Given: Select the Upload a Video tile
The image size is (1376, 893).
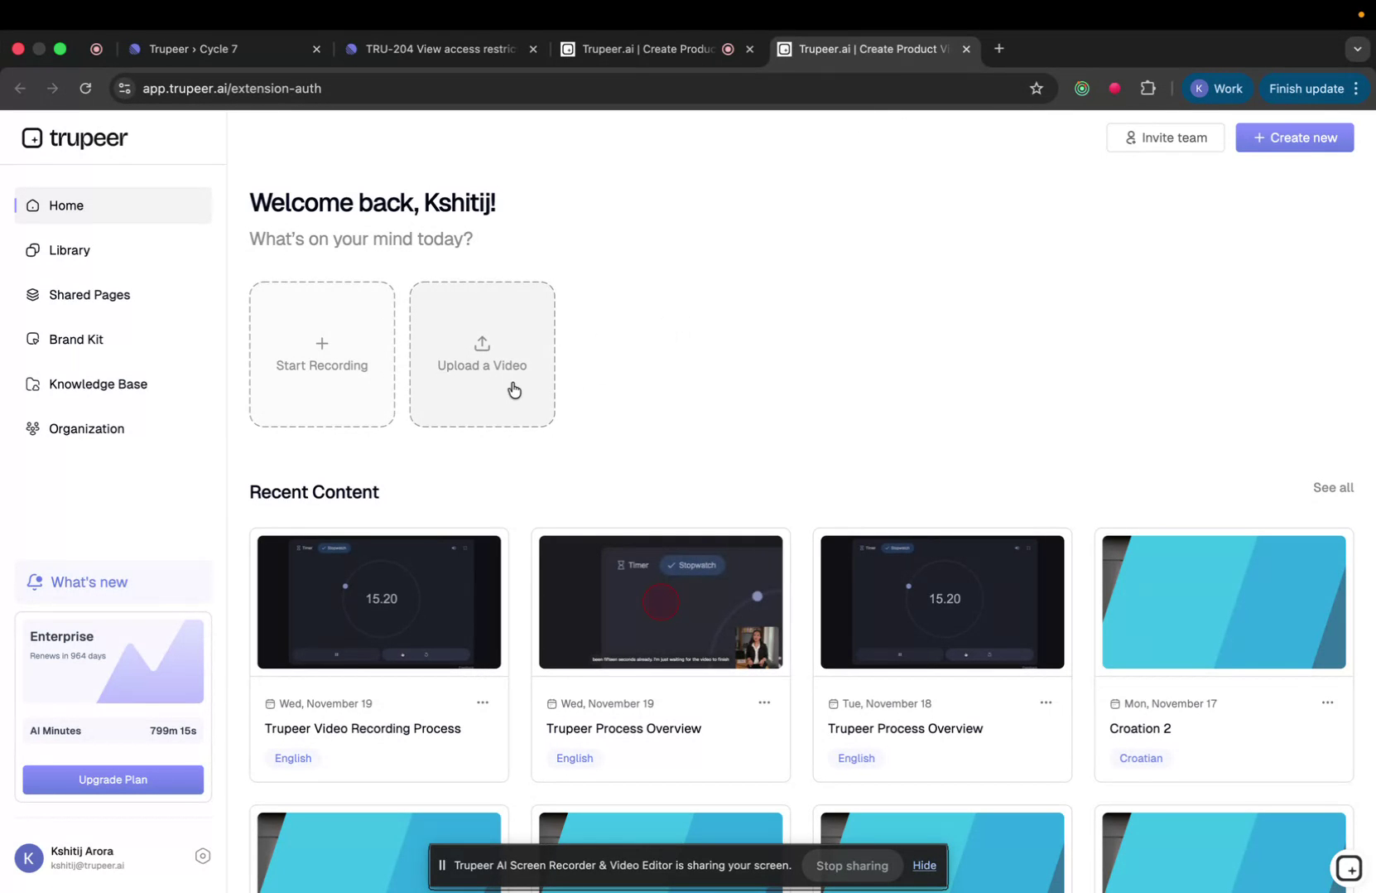Looking at the screenshot, I should [481, 355].
